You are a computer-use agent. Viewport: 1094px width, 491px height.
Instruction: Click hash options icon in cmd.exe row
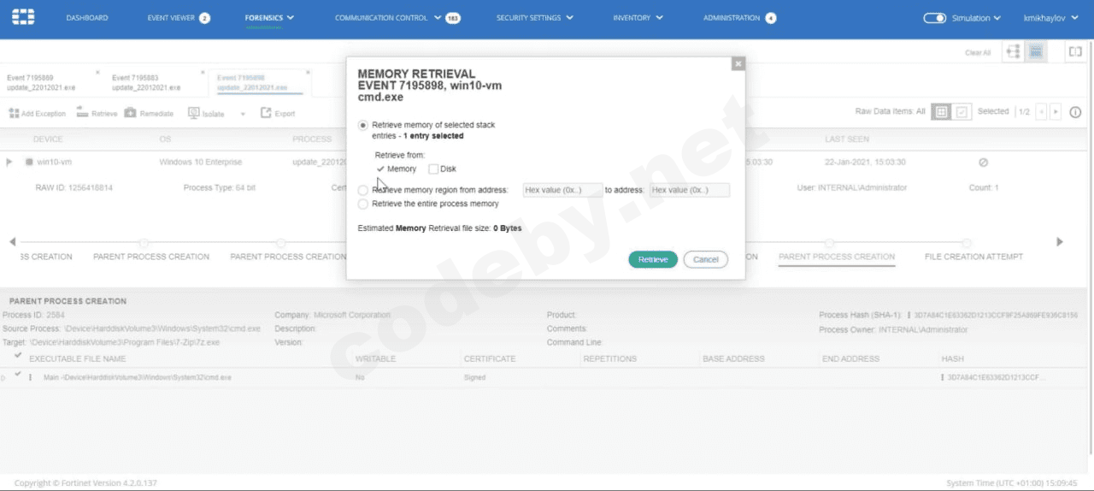click(x=942, y=377)
